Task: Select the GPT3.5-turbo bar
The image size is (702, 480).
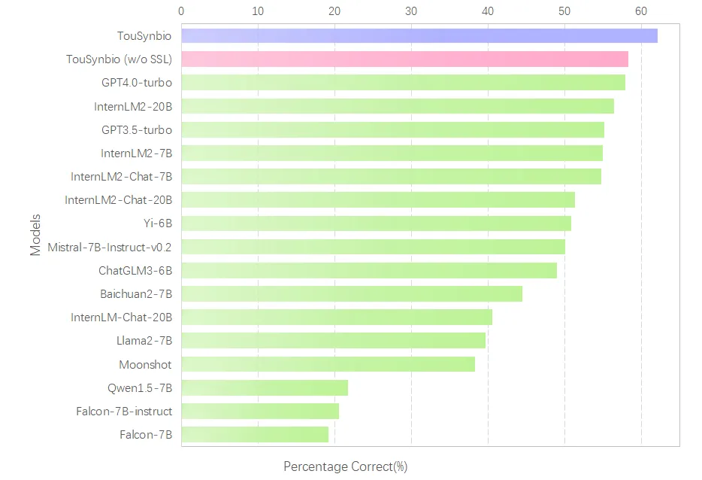Action: 392,129
